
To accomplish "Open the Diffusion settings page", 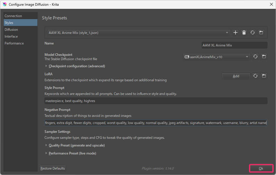I will 21,30.
